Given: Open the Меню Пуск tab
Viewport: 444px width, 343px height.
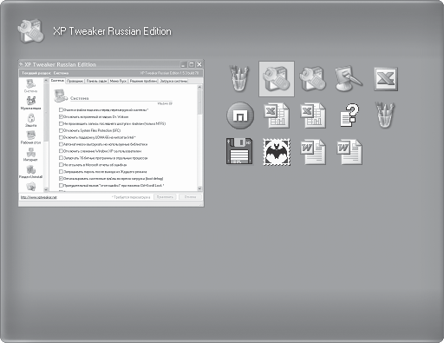Looking at the screenshot, I should click(118, 81).
